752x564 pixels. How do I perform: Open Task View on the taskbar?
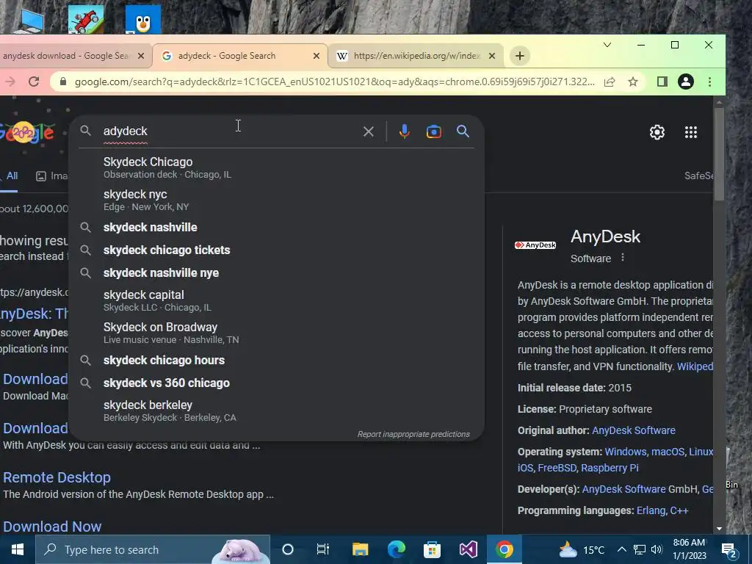coord(323,549)
